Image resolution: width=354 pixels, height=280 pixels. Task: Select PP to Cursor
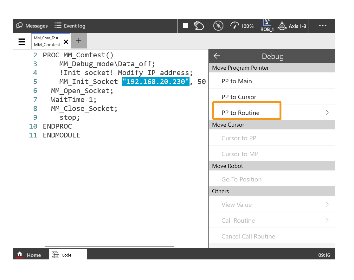[239, 97]
